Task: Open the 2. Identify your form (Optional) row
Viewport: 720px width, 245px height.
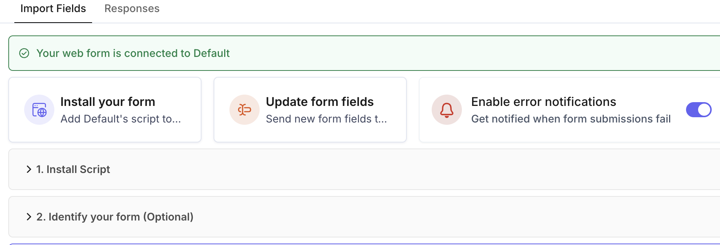Action: [364, 217]
